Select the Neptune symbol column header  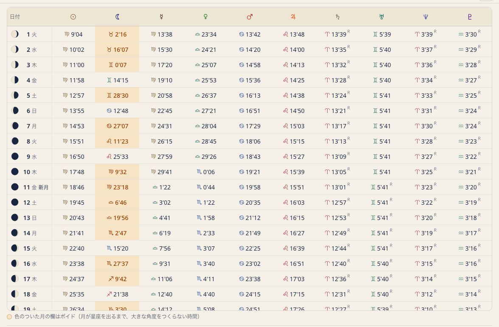click(426, 17)
